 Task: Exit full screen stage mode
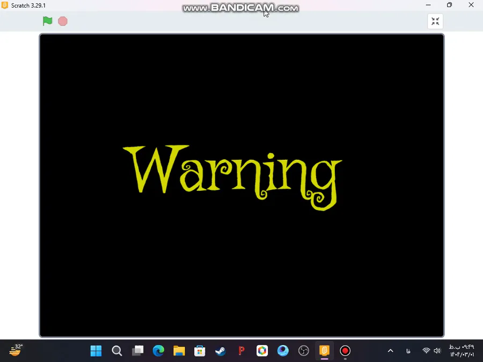pyautogui.click(x=435, y=21)
